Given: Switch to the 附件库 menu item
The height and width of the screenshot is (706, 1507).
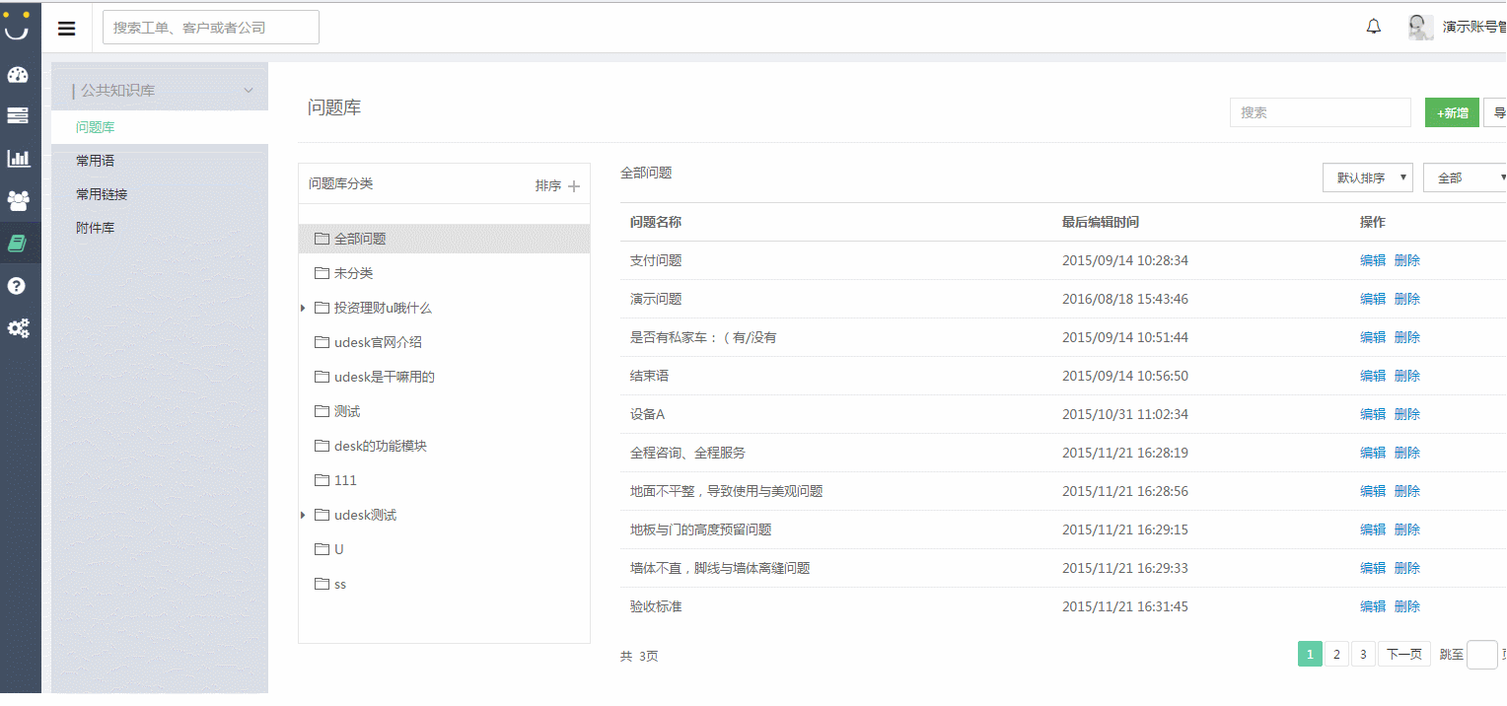Looking at the screenshot, I should [95, 227].
